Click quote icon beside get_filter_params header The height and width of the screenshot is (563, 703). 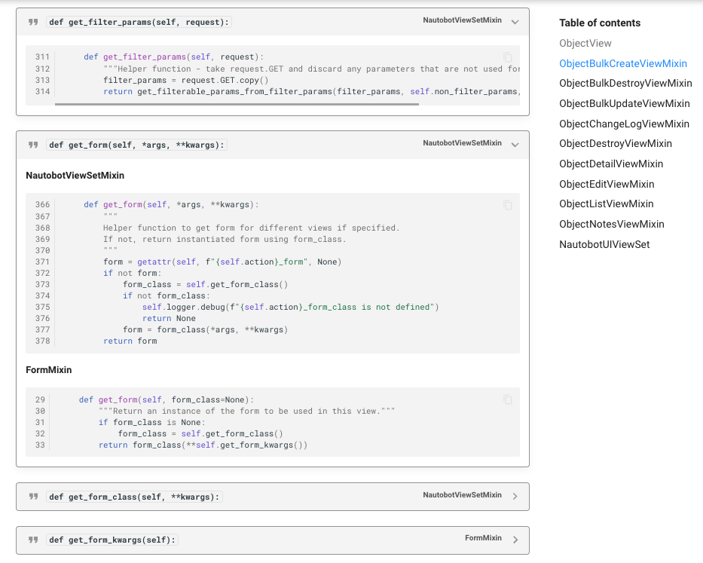(x=33, y=23)
